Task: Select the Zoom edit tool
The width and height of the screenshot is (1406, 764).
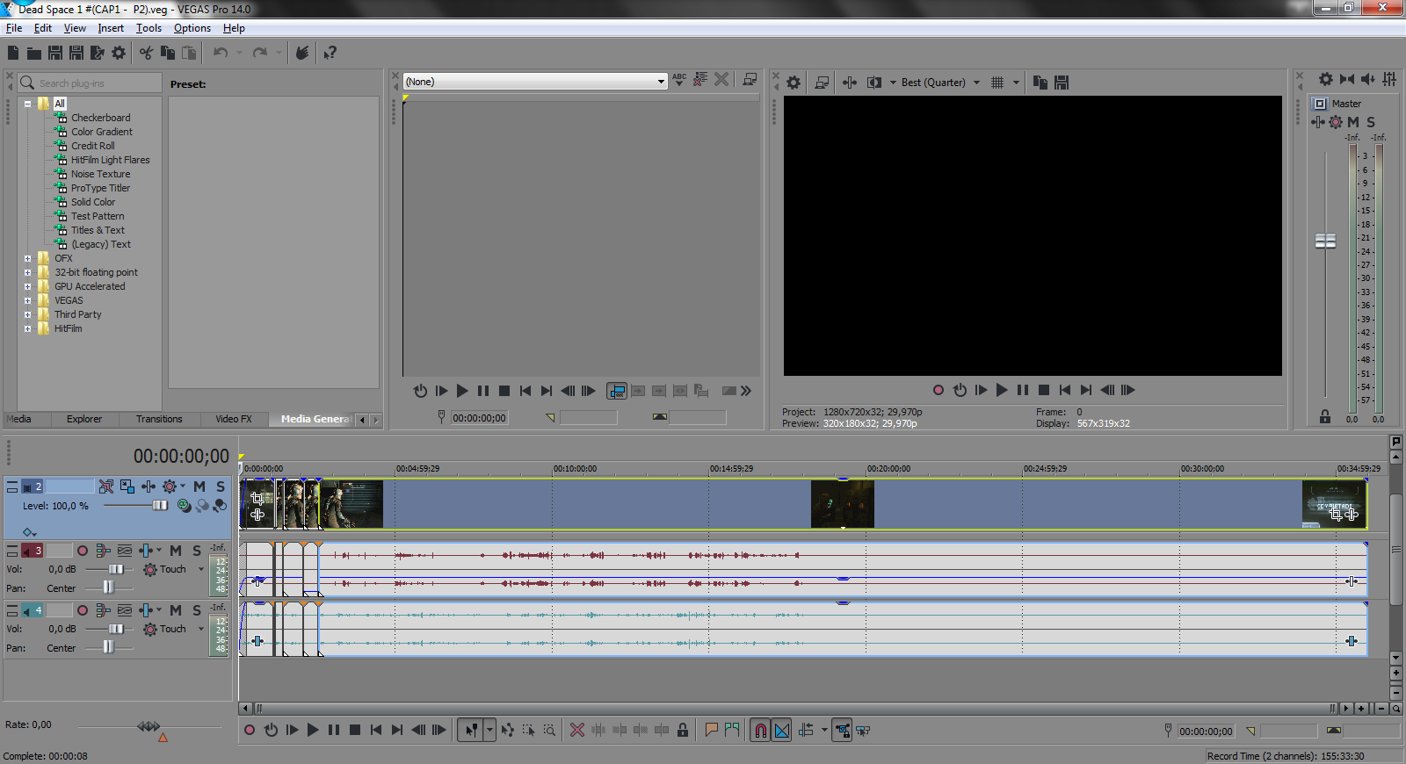Action: click(x=549, y=730)
